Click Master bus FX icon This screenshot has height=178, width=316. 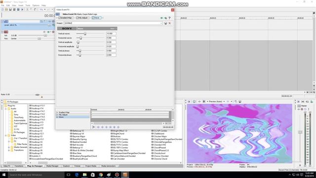click(x=299, y=109)
